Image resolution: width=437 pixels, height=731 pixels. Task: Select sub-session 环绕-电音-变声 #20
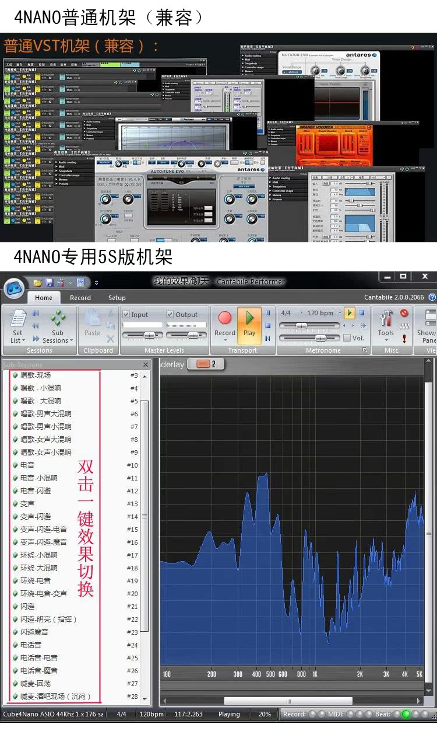(75, 593)
